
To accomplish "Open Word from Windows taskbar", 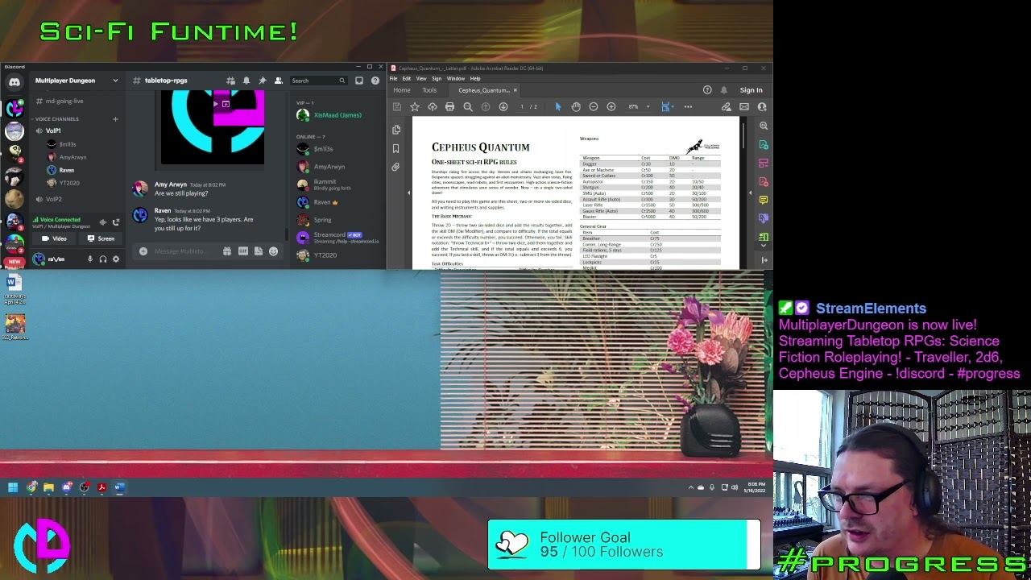I will pos(119,487).
